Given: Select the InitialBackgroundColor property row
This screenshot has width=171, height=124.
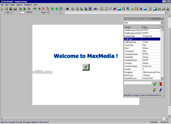Looking at the screenshot, I should (x=142, y=30).
